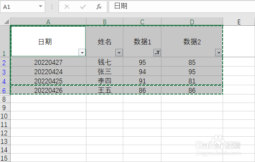Select row 4 header
The image size is (255, 162).
[x=5, y=80]
